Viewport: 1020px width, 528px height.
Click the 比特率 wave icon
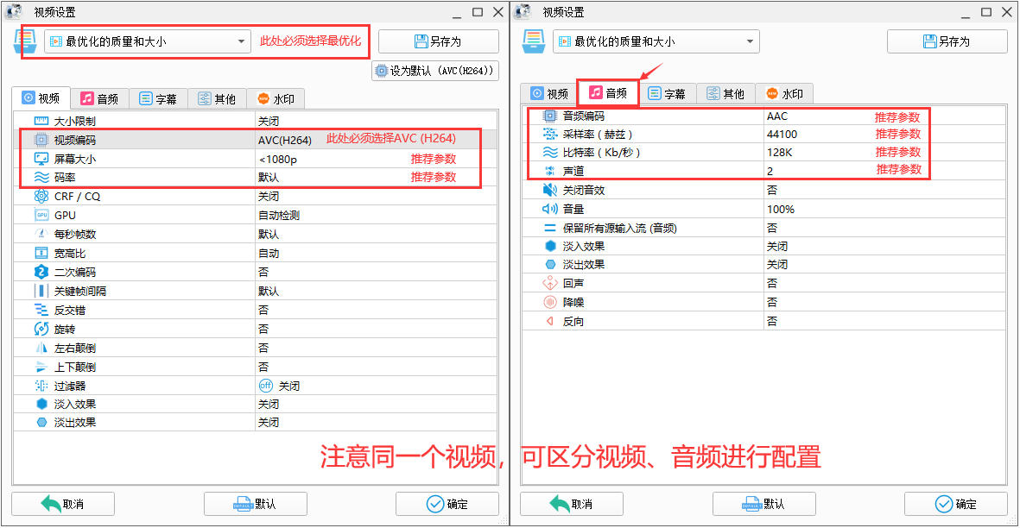[x=550, y=152]
